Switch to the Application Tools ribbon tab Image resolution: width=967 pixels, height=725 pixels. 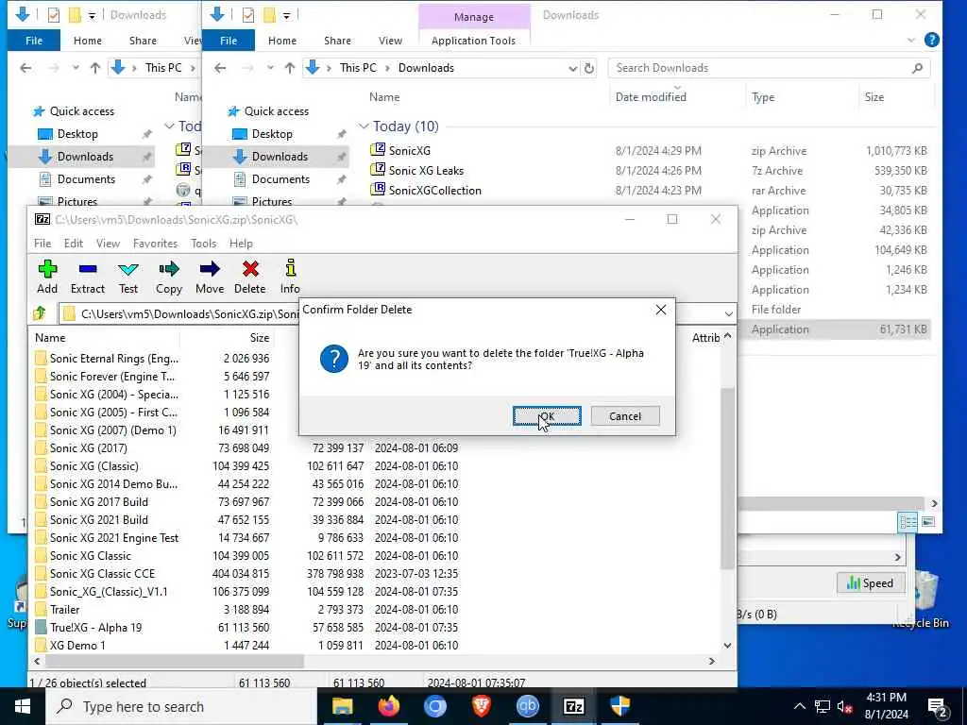click(x=473, y=41)
